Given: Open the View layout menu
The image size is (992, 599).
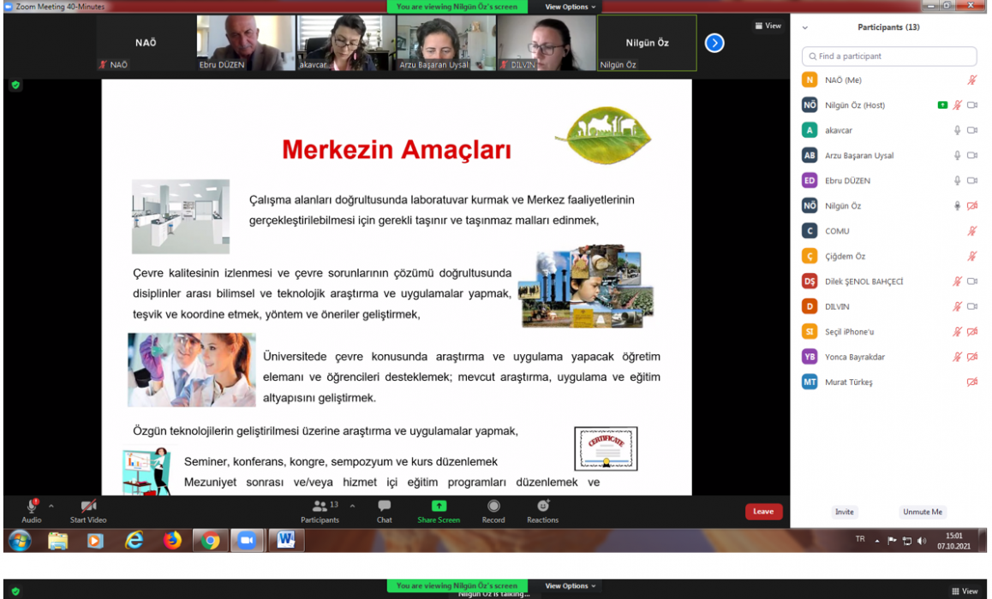Looking at the screenshot, I should pyautogui.click(x=768, y=26).
